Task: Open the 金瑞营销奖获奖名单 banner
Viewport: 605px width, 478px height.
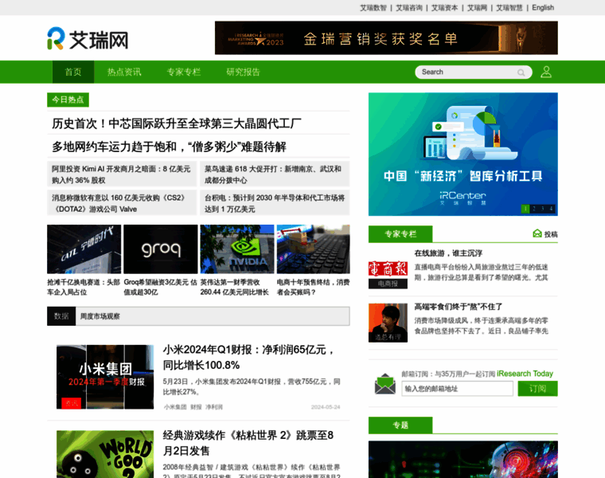Action: [386, 37]
